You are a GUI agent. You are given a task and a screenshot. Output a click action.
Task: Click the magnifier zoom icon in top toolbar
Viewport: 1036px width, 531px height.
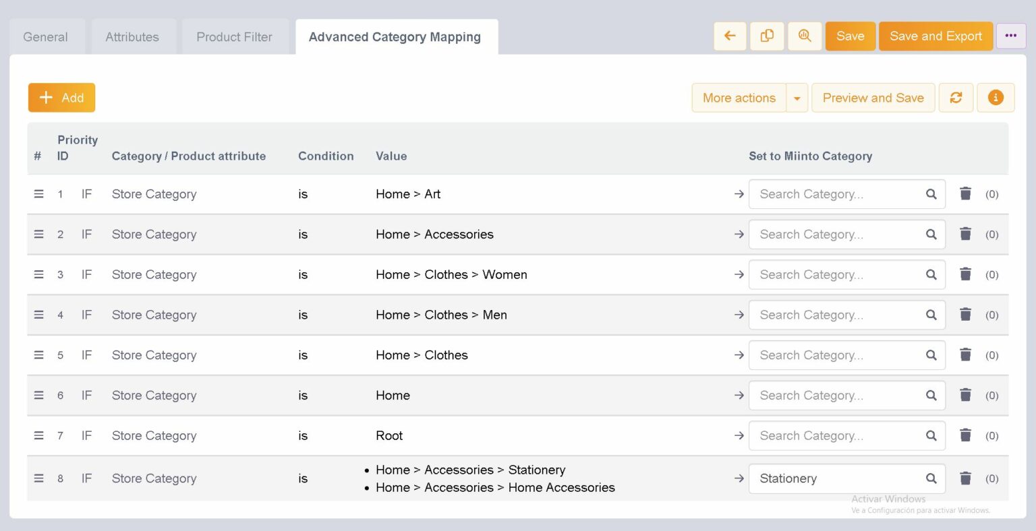click(x=804, y=36)
